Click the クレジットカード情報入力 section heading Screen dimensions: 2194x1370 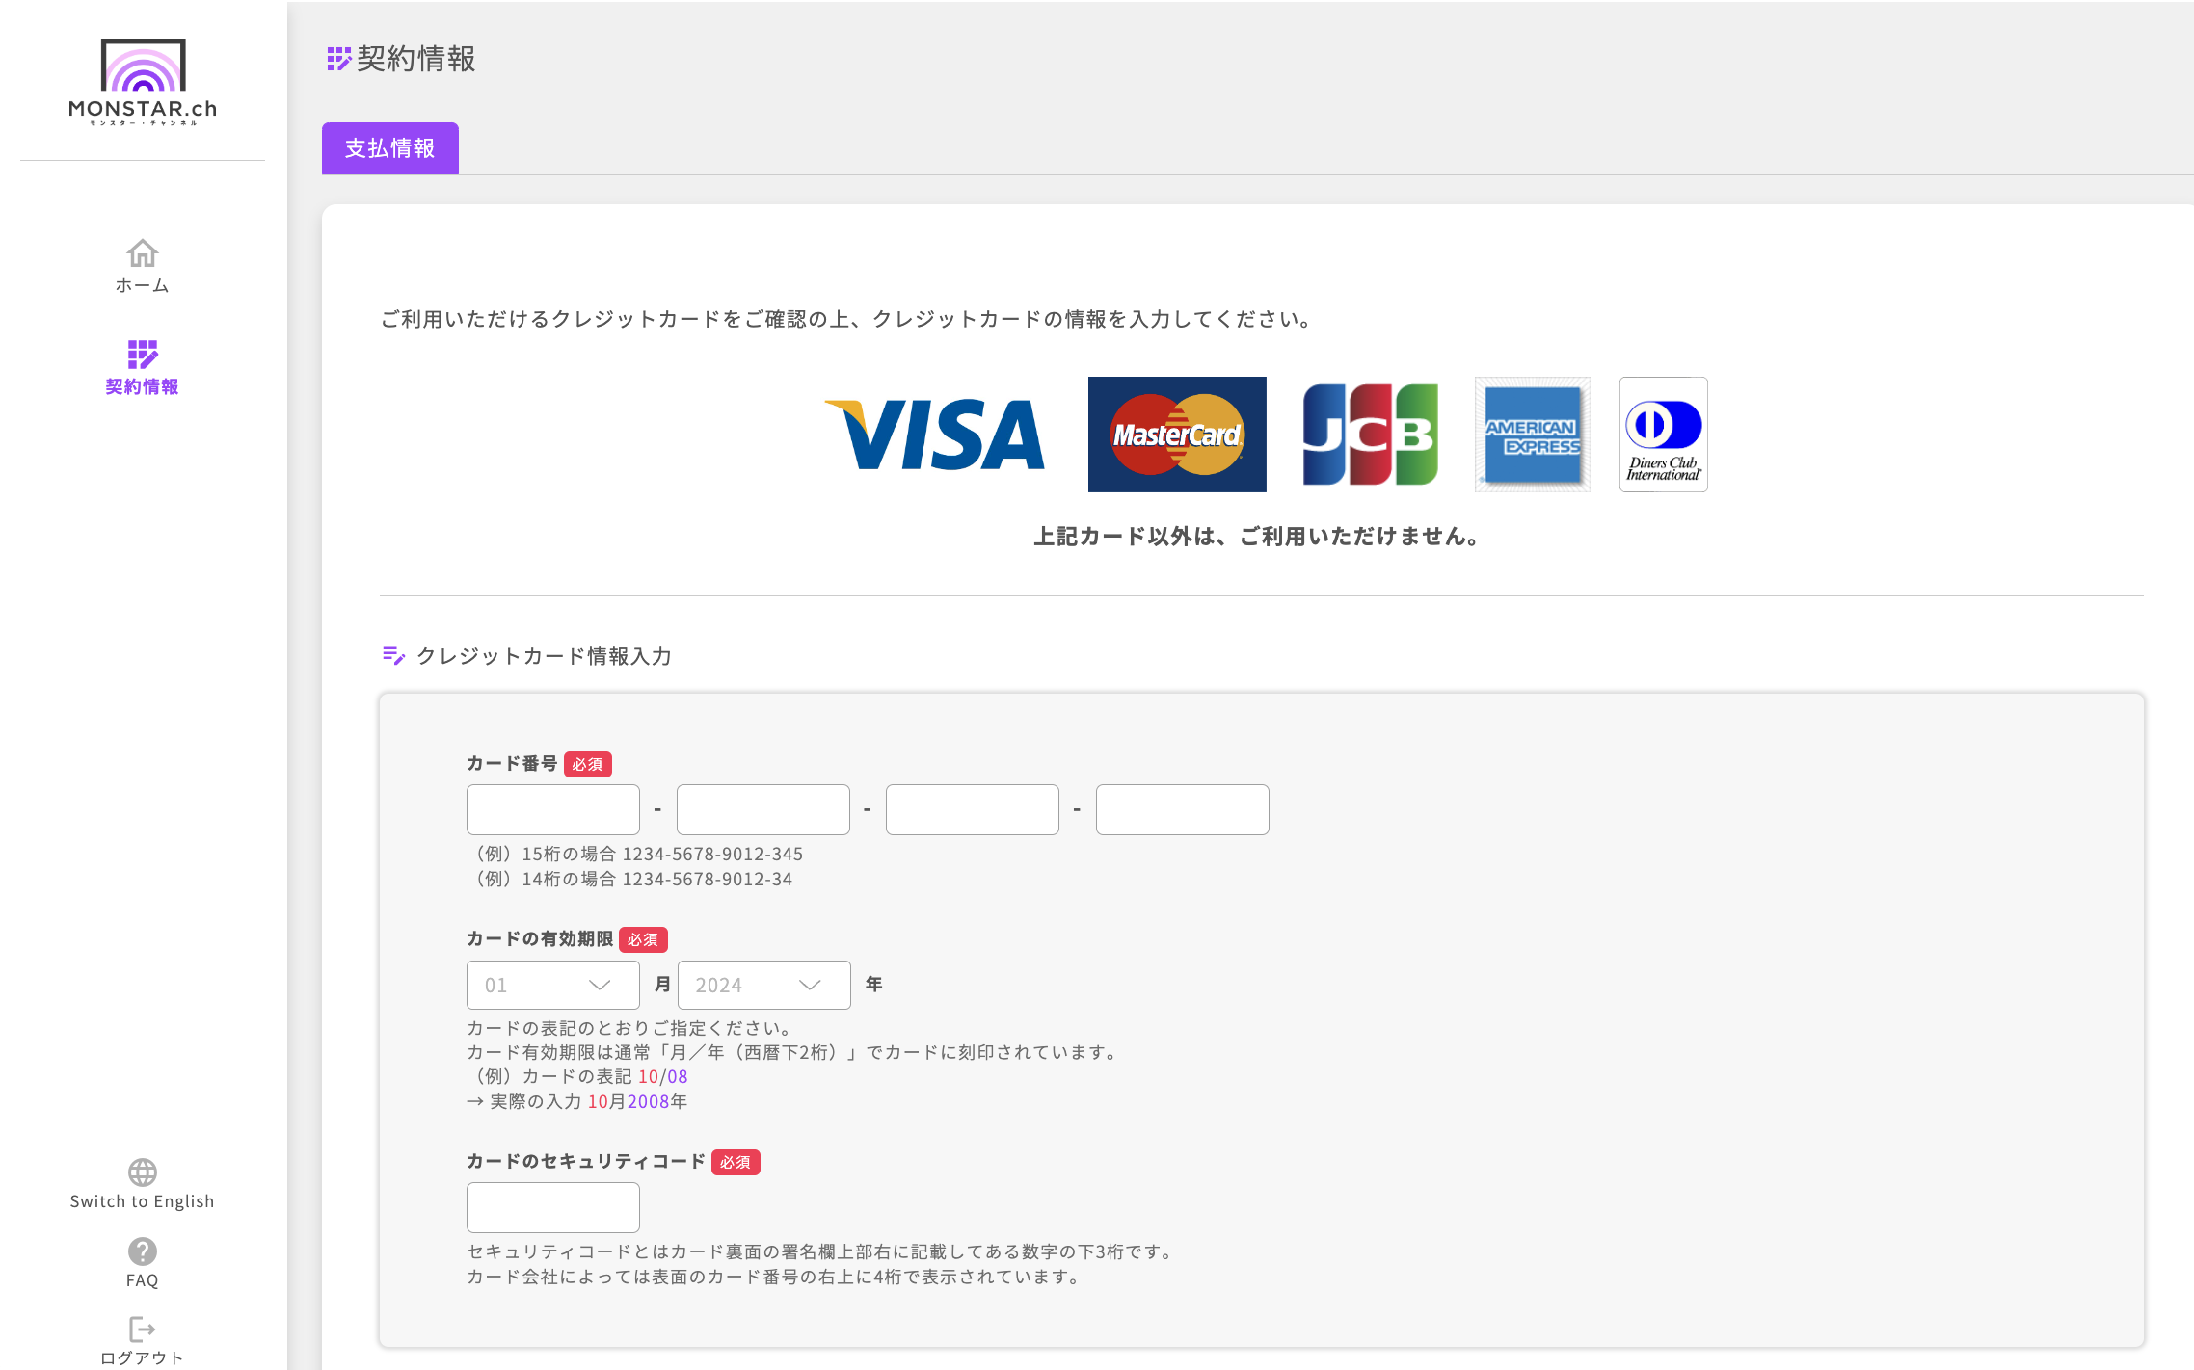coord(544,656)
